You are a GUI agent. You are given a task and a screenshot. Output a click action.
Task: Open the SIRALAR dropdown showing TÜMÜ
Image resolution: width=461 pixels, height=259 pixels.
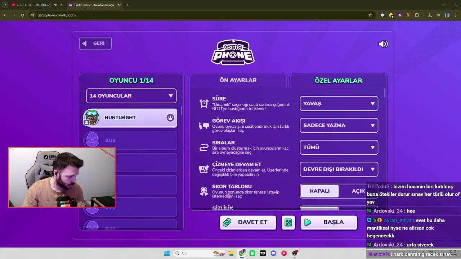point(339,147)
